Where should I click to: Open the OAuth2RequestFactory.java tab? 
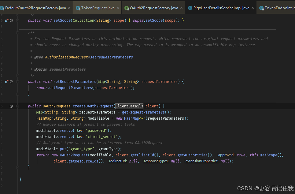[154, 8]
